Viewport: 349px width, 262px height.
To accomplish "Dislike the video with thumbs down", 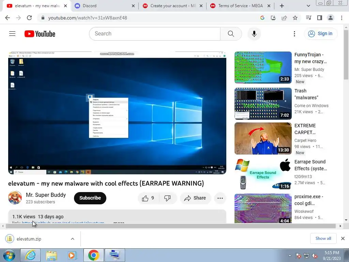I will point(167,198).
